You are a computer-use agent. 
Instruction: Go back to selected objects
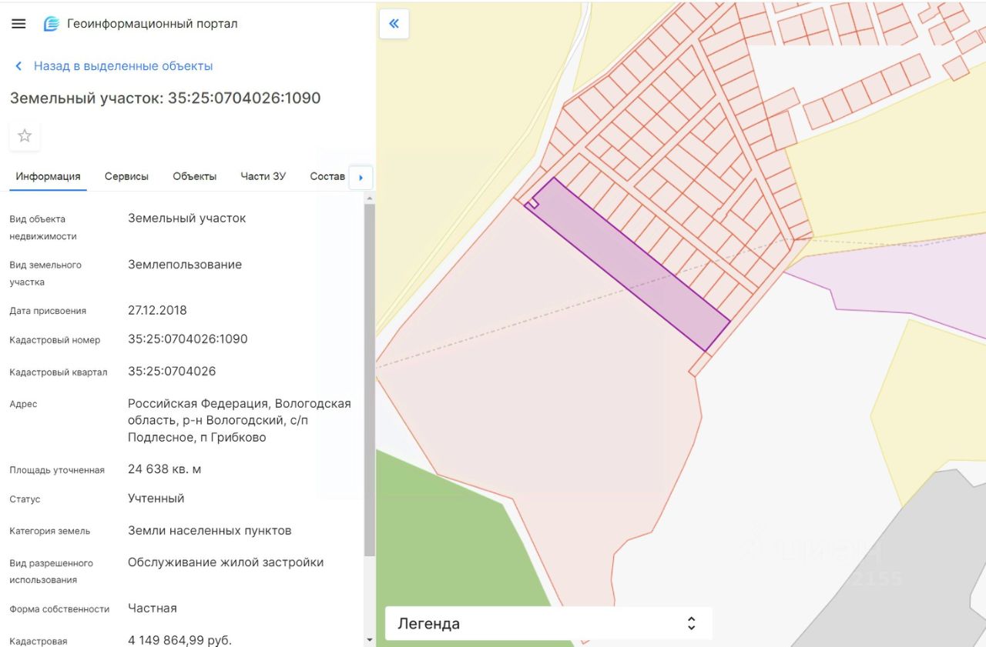(123, 66)
